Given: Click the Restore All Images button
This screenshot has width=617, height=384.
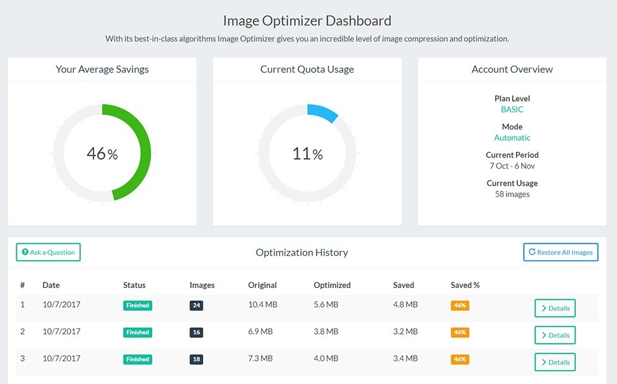Looking at the screenshot, I should 560,252.
